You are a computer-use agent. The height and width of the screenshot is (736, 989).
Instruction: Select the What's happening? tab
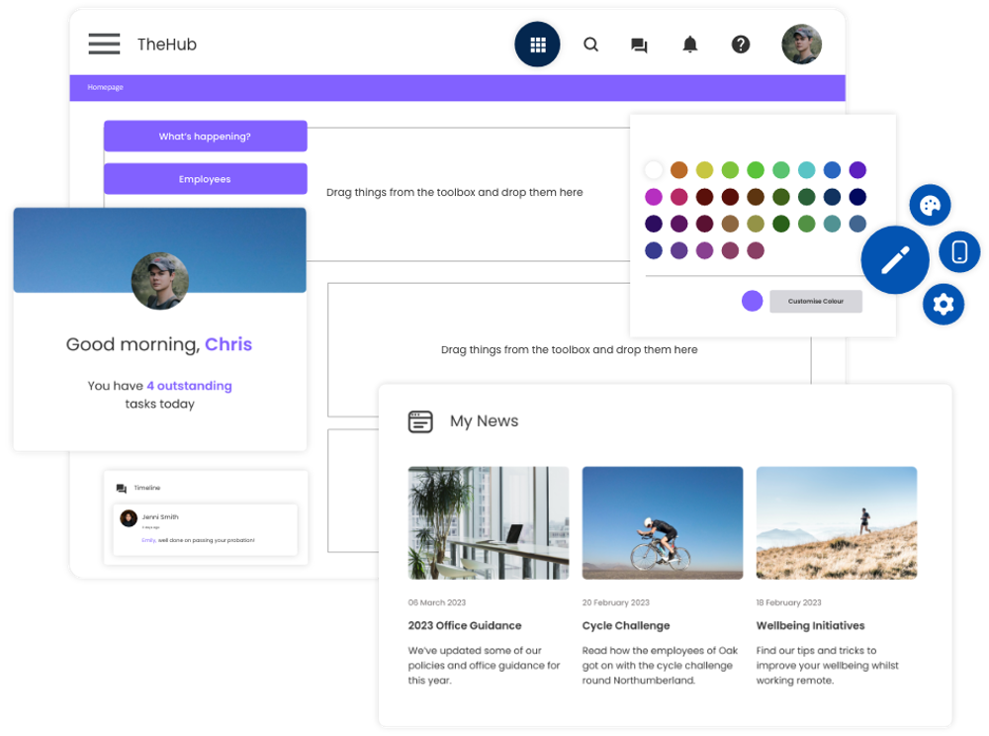coord(205,137)
